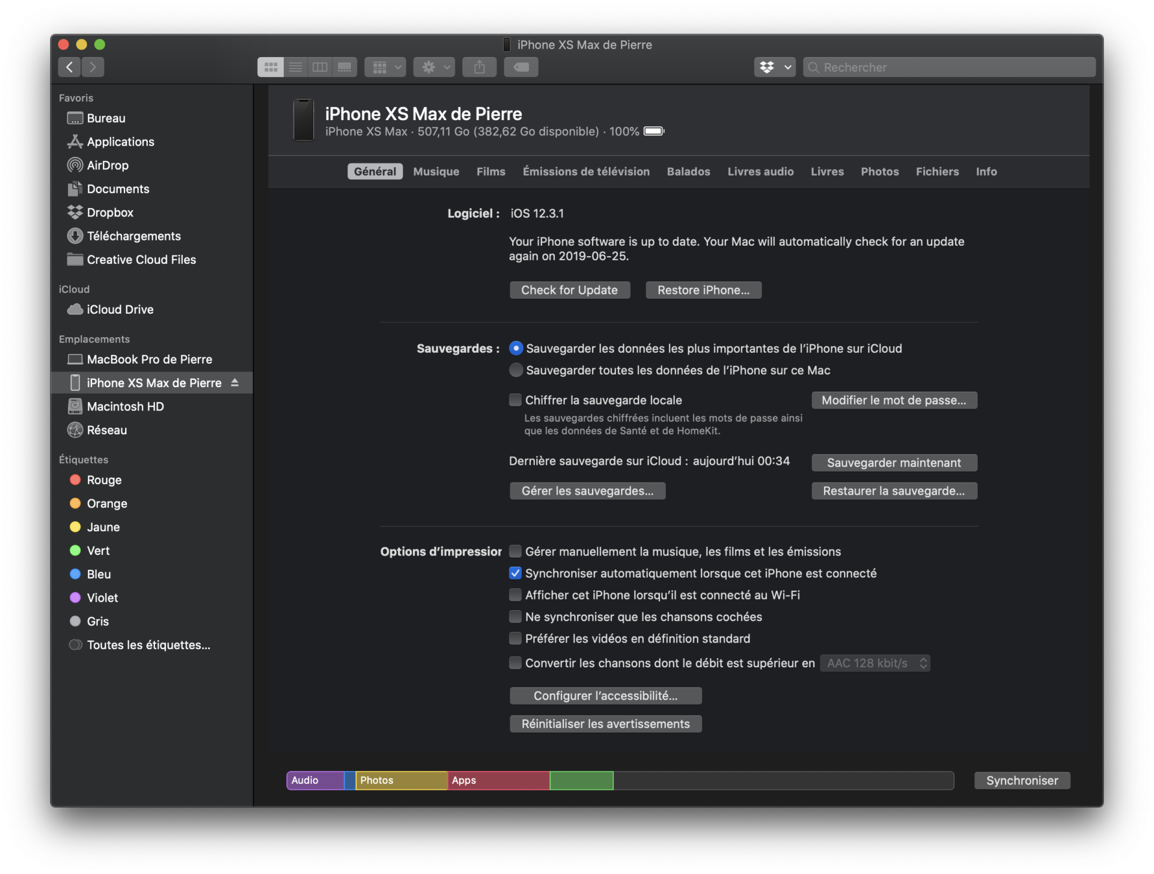Viewport: 1154px width, 874px height.
Task: Switch to the Fichiers tab
Action: pyautogui.click(x=938, y=171)
